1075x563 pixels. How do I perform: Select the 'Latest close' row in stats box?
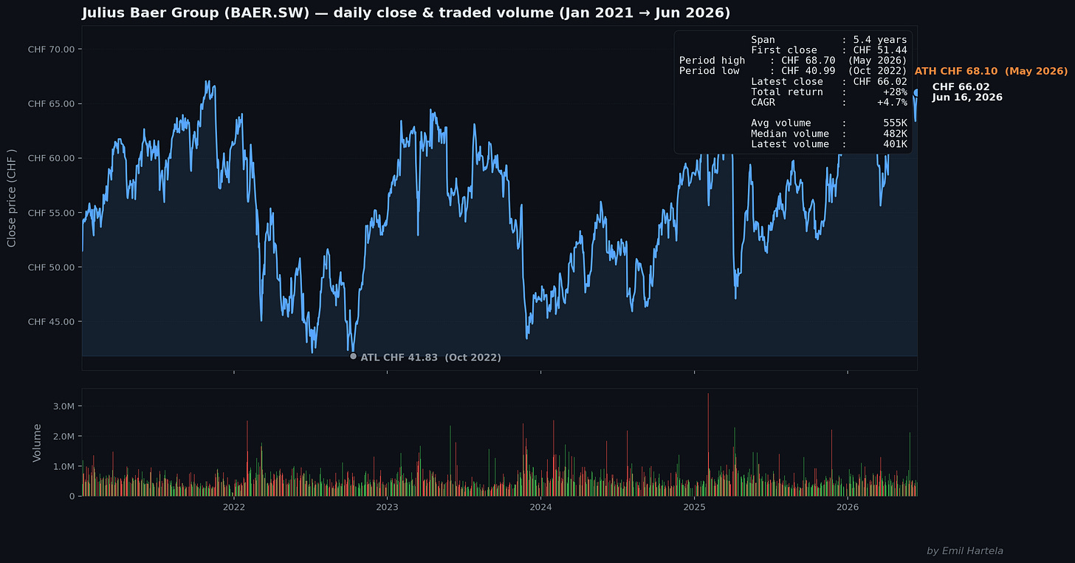pos(829,82)
